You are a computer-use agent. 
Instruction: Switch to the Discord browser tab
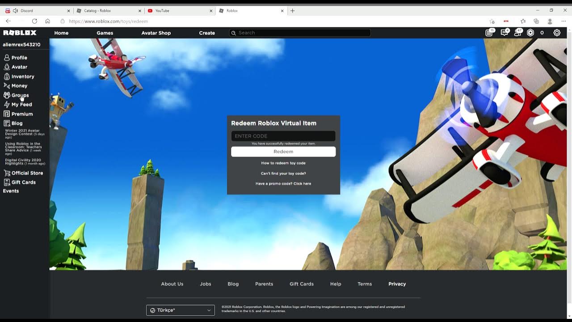tap(37, 11)
